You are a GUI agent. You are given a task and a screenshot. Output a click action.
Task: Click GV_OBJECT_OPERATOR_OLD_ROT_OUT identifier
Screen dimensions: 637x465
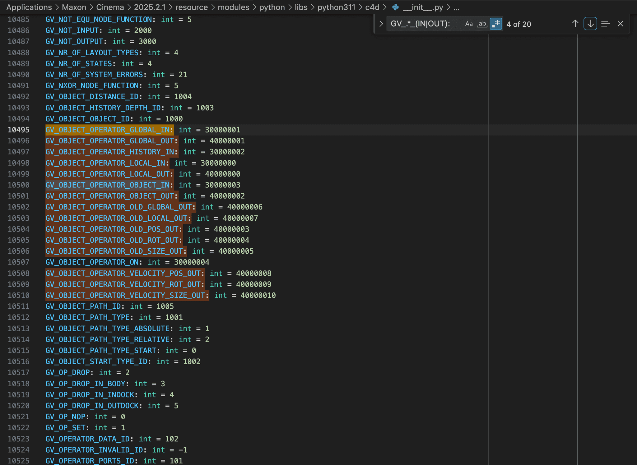click(x=112, y=240)
